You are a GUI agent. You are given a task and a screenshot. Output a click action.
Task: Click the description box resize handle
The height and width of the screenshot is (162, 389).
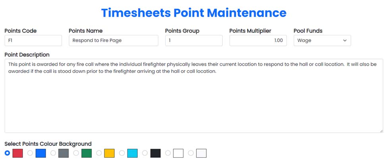click(380, 130)
